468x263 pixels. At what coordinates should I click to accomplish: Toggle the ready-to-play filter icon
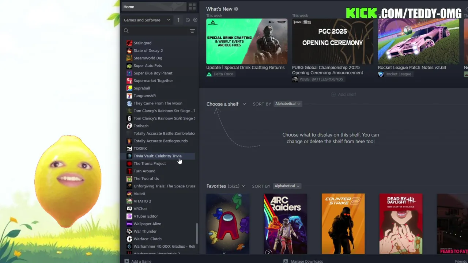pyautogui.click(x=195, y=20)
